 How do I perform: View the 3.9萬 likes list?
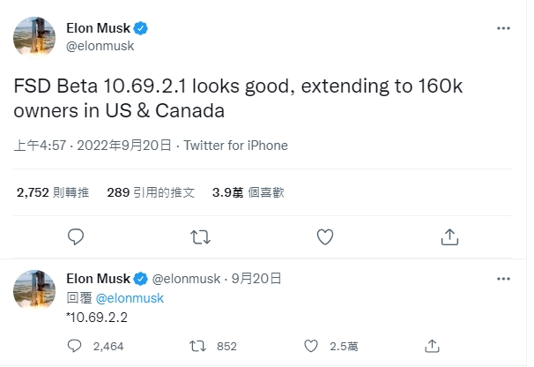pyautogui.click(x=248, y=191)
